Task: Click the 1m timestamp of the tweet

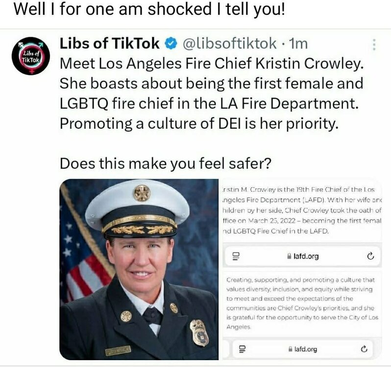Action: click(x=298, y=44)
